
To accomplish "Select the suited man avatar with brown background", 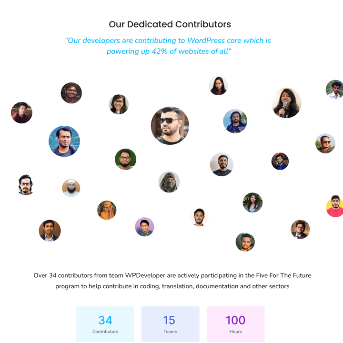I will (50, 231).
